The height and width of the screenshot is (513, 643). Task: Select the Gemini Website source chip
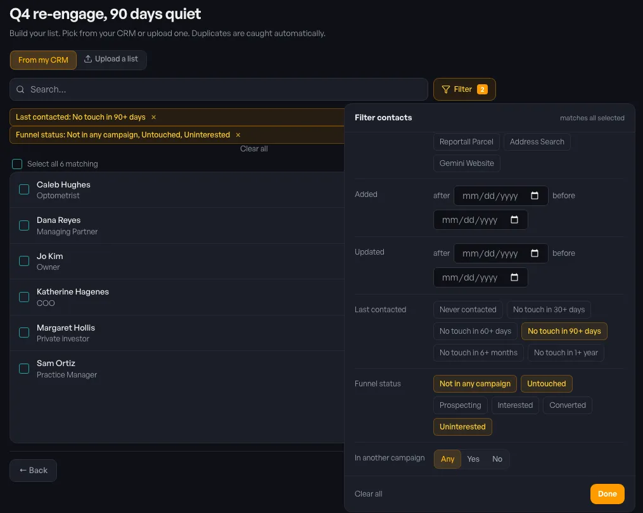point(467,163)
